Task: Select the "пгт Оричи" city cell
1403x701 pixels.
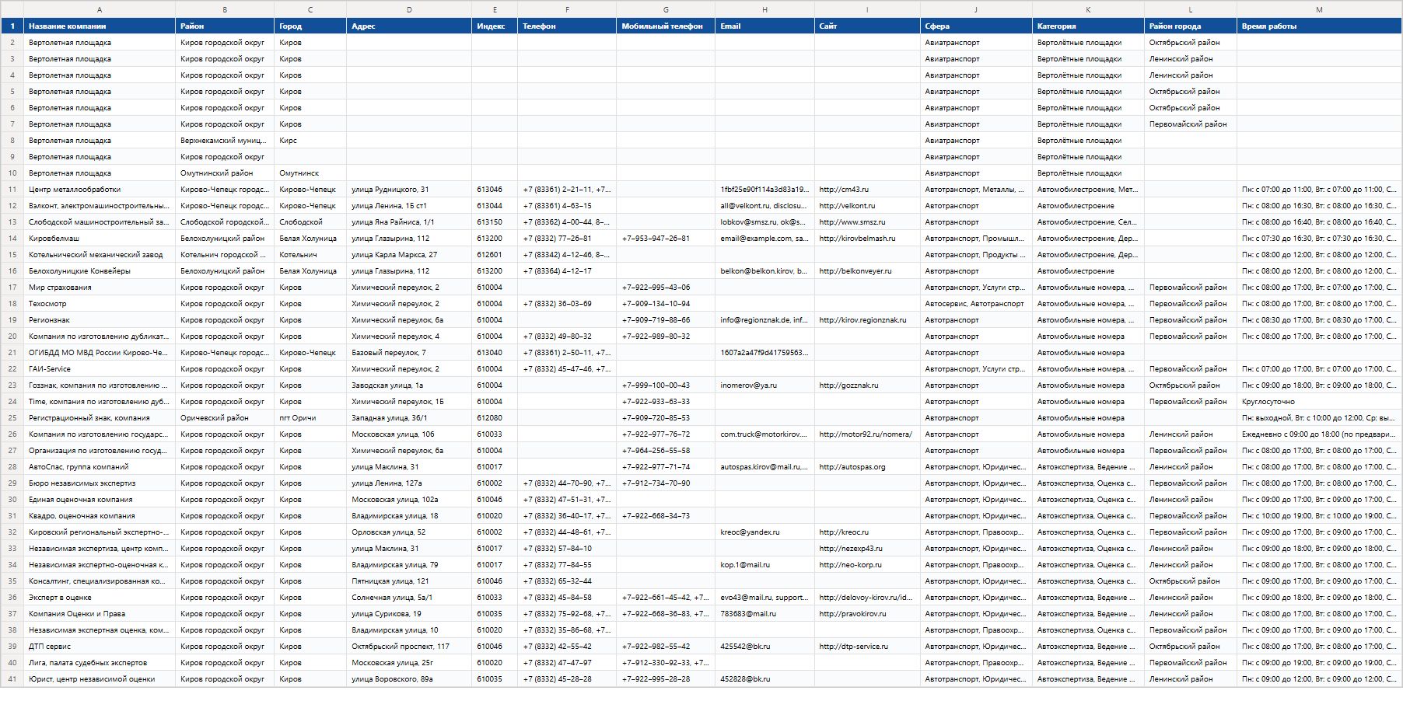Action: pos(310,418)
